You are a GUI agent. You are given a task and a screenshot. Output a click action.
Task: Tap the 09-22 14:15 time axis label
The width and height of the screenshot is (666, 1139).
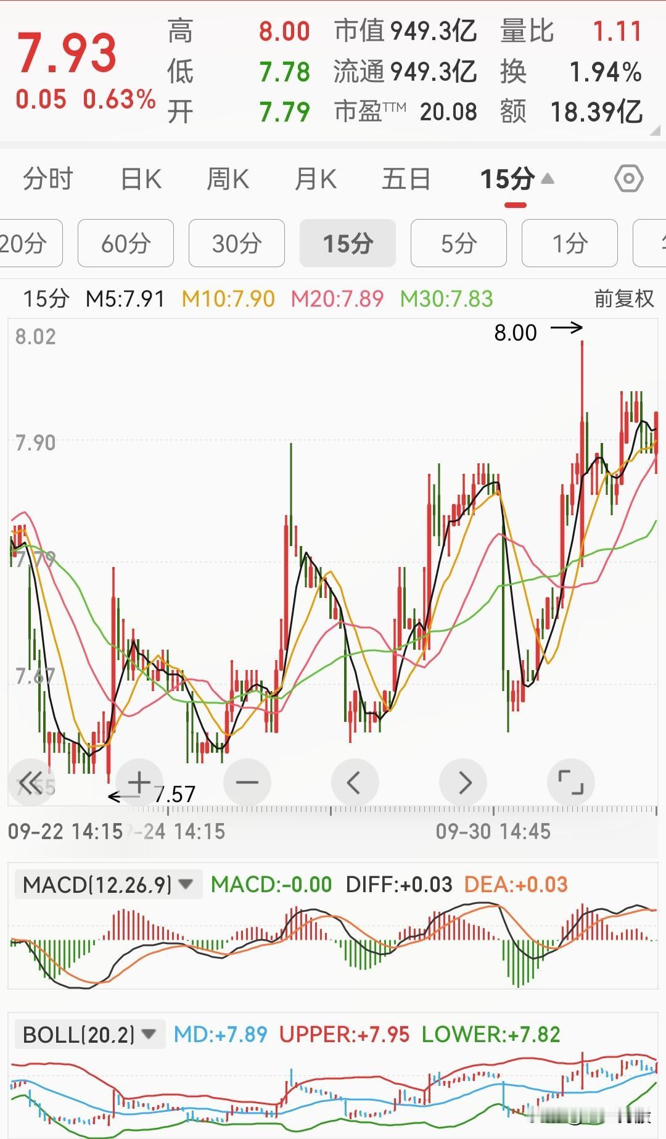pos(65,831)
